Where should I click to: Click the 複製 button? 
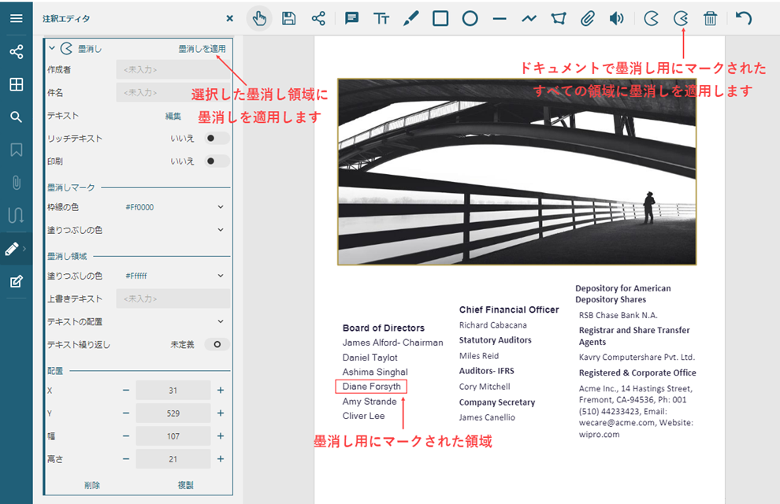click(186, 485)
